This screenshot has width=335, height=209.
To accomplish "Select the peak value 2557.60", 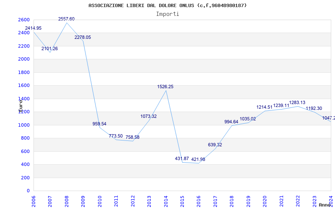I will (x=67, y=19).
